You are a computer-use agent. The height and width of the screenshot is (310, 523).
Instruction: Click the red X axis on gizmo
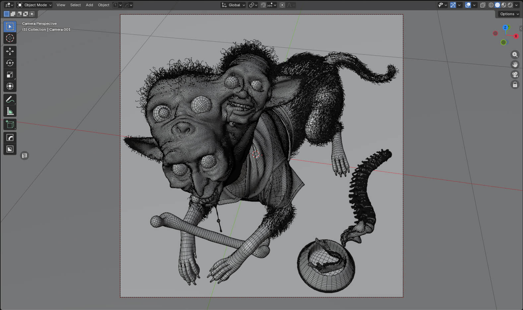516,36
